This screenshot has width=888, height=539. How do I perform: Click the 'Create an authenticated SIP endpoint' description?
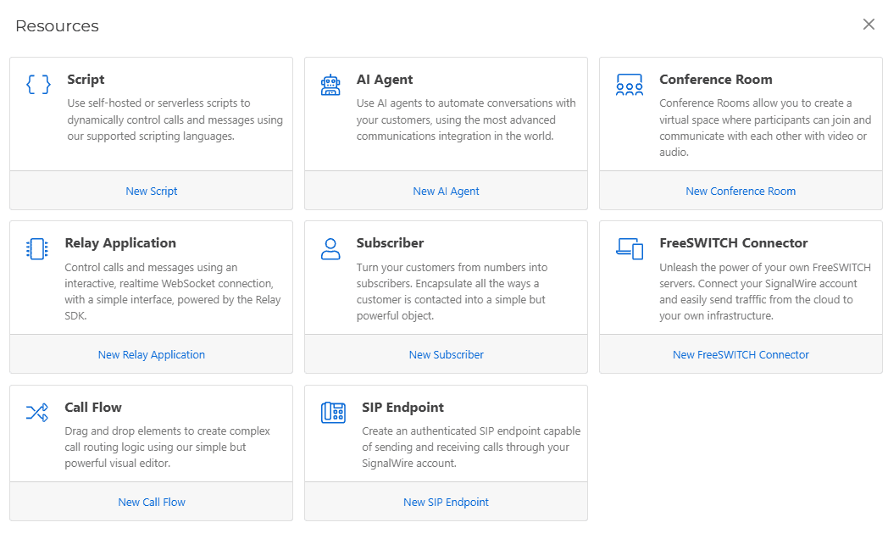[471, 447]
